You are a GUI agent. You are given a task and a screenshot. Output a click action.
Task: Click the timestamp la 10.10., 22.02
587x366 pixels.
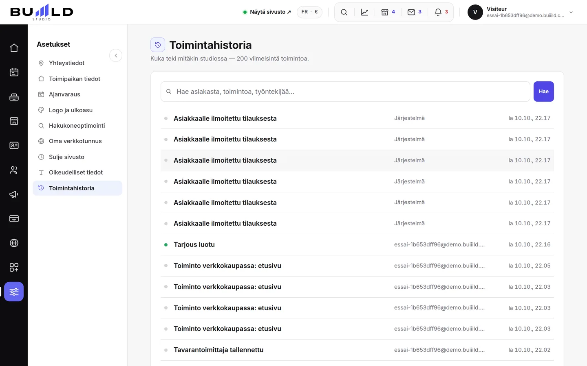529,350
